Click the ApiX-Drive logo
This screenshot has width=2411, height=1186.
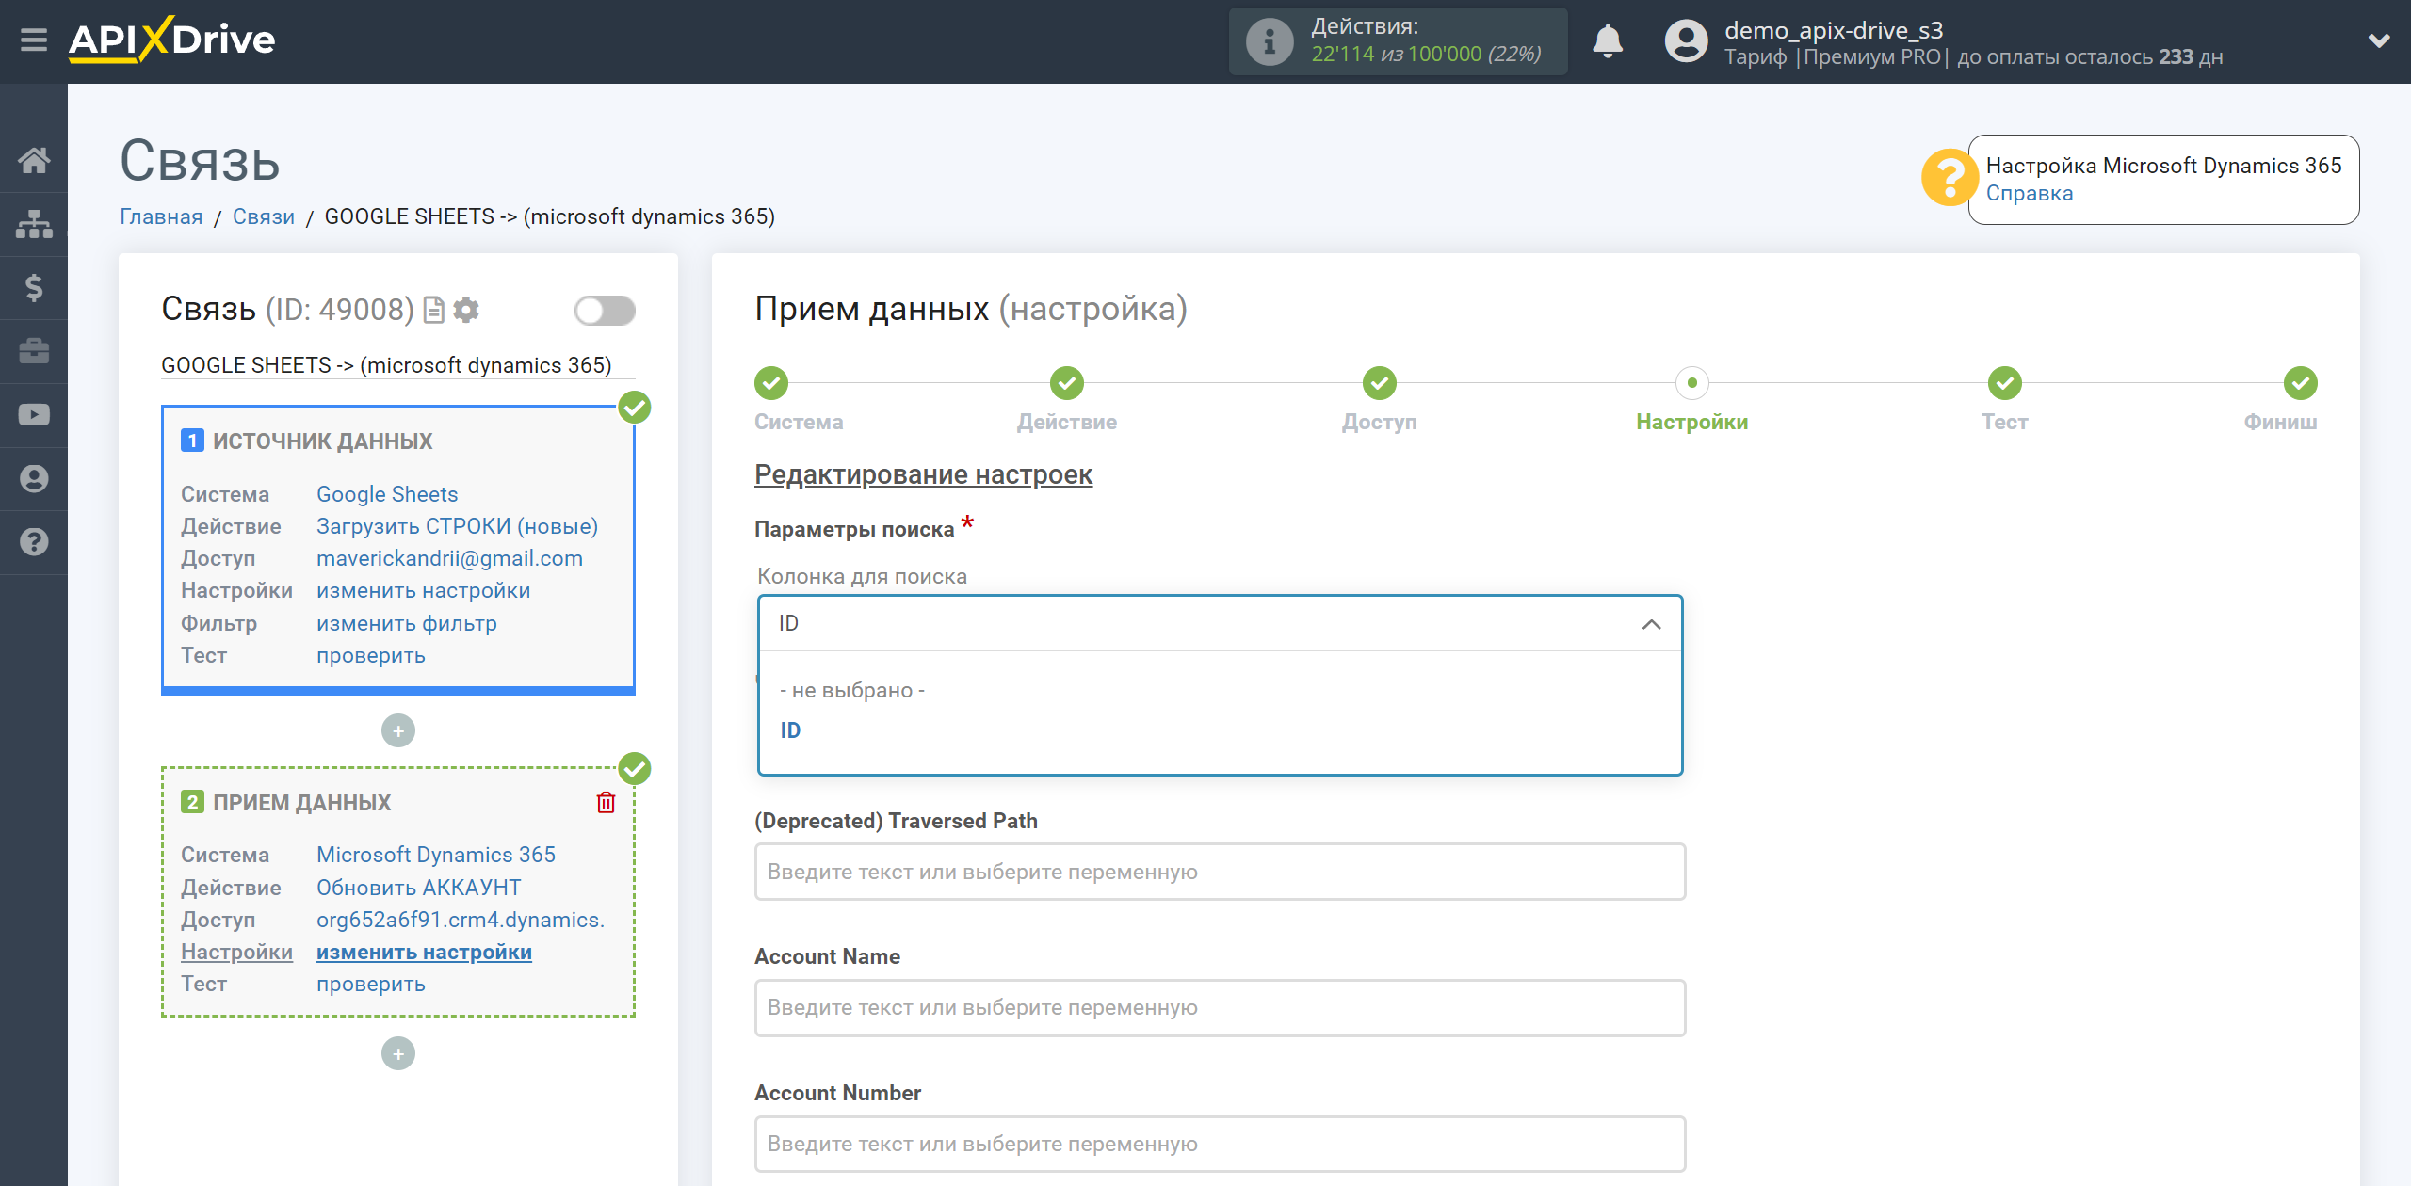point(172,40)
